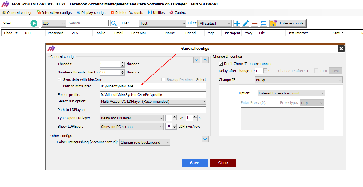363x187 pixels.
Task: Open the Filter [All status] dropdown
Action: [214, 23]
